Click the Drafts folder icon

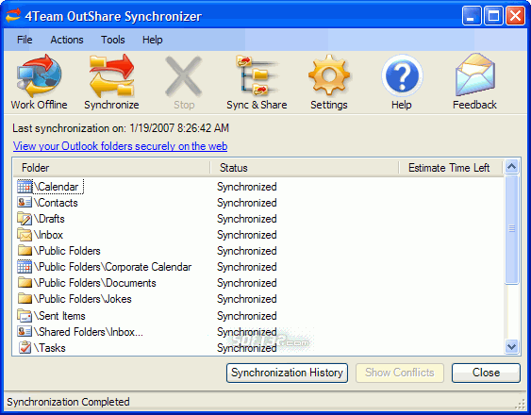pyautogui.click(x=25, y=219)
